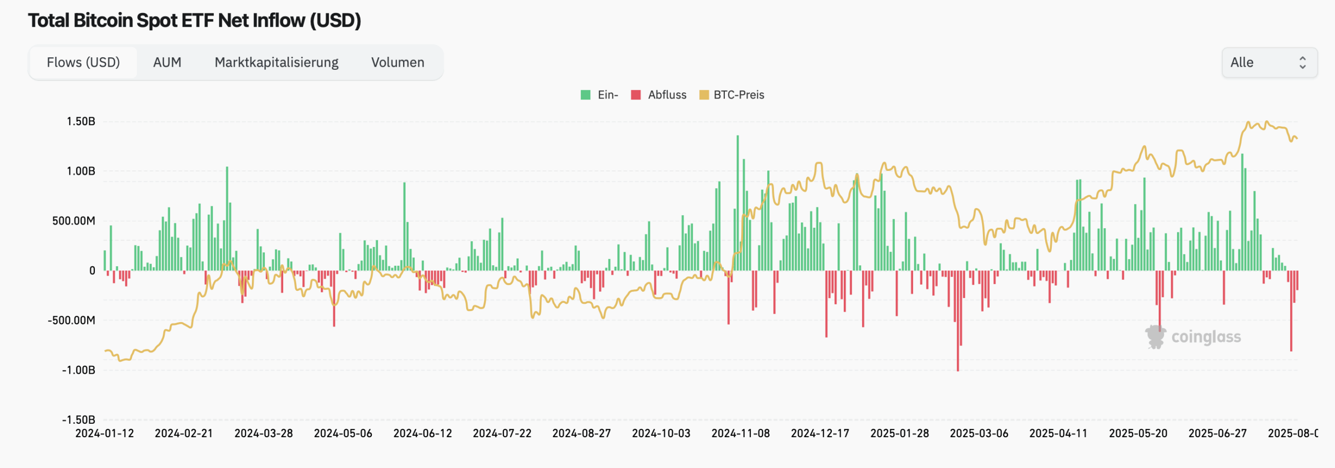Screen dimensions: 1335x468
Task: Open the Marktkapitalisierung tab
Action: (276, 63)
